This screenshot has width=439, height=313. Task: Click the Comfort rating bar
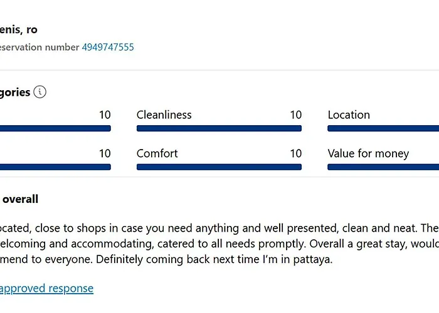(219, 167)
